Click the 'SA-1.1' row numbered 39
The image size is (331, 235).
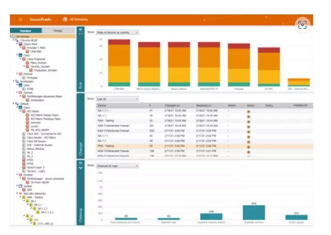[204, 141]
